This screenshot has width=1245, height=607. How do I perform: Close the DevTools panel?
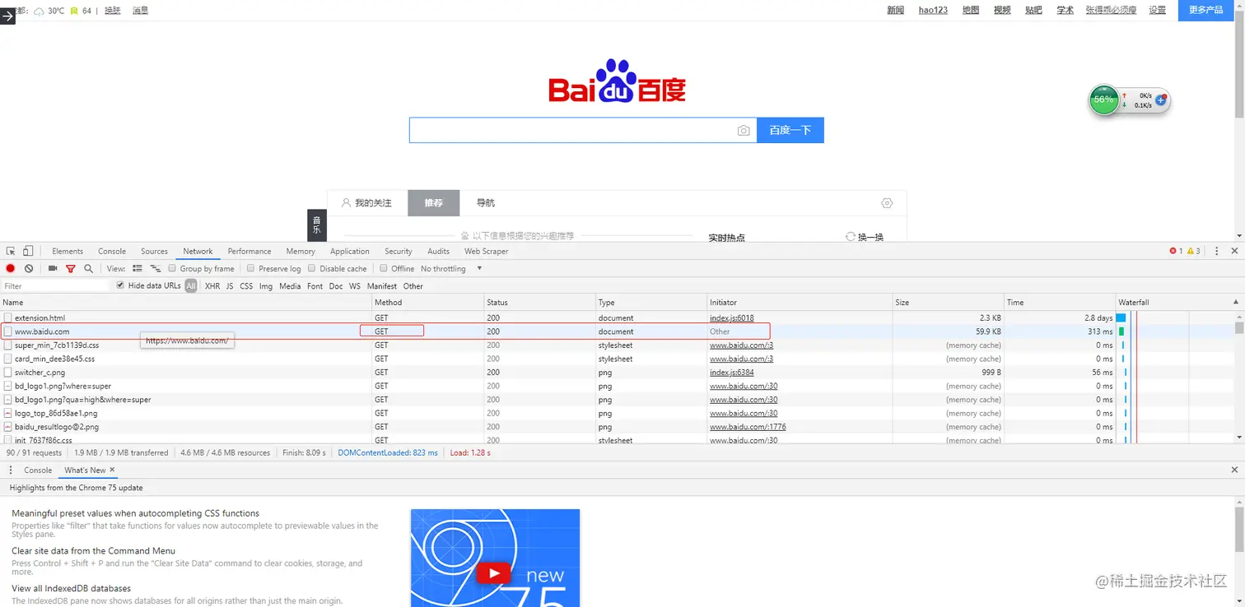pyautogui.click(x=1234, y=251)
